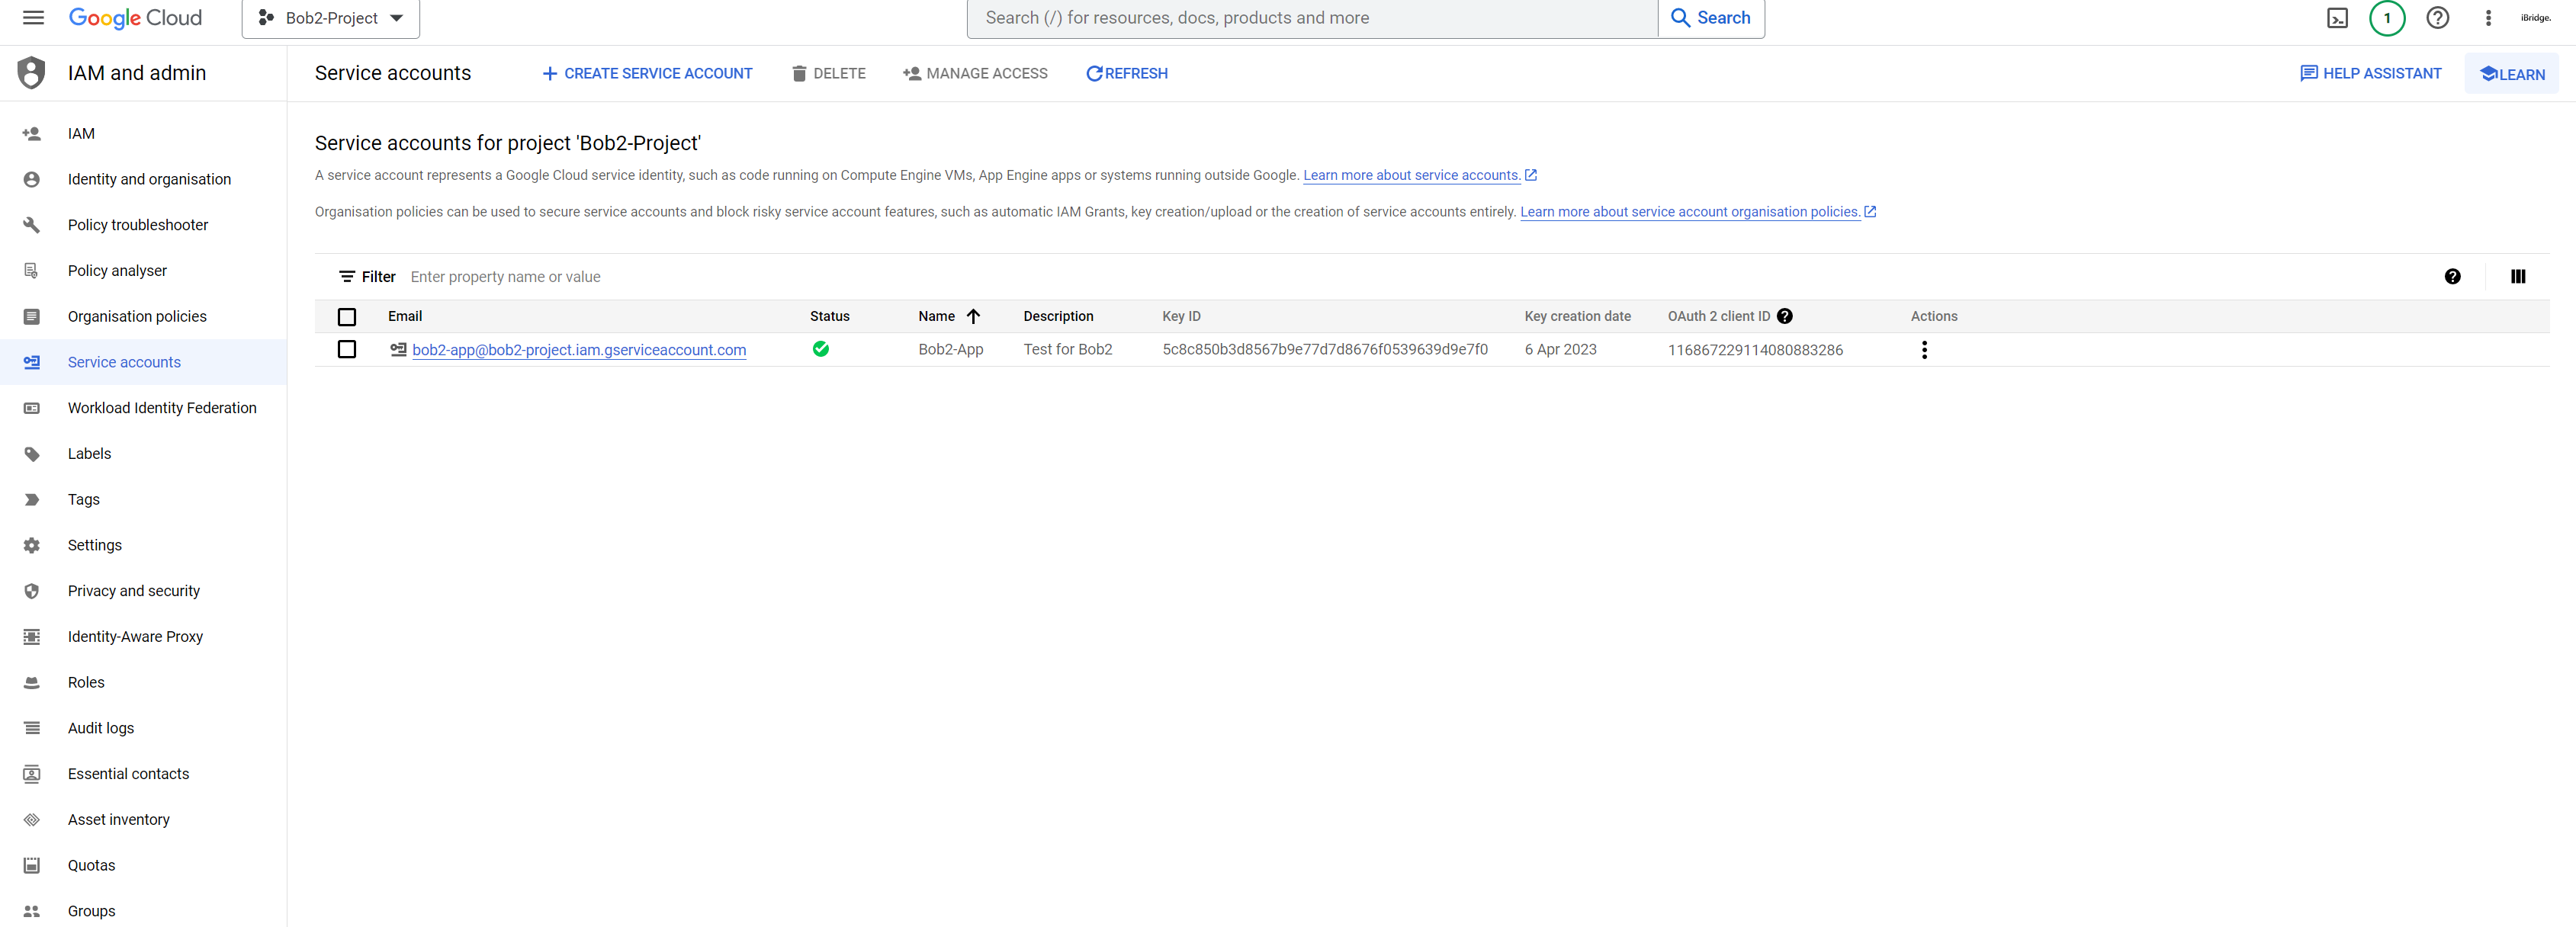2576x927 pixels.
Task: Open the column display options icon
Action: tap(2517, 277)
